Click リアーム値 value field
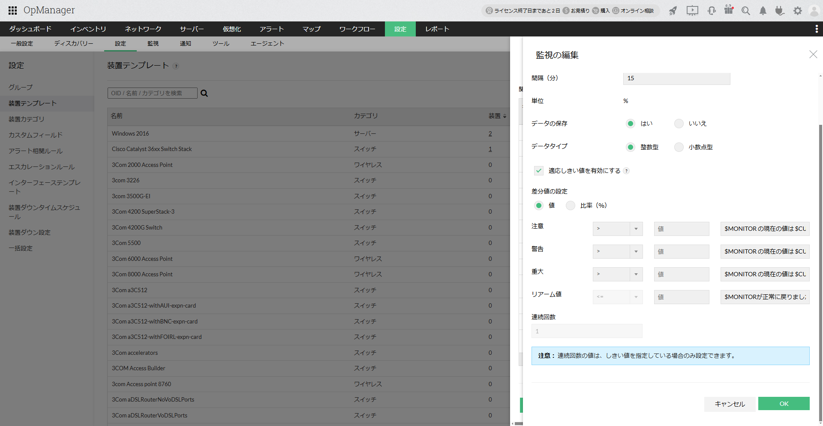Viewport: 823px width, 426px height. (682, 297)
